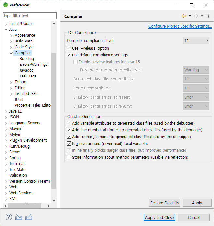Image resolution: width=214 pixels, height=226 pixels.
Task: Click horizontal scrollbar right arrow
Action: pos(48,206)
